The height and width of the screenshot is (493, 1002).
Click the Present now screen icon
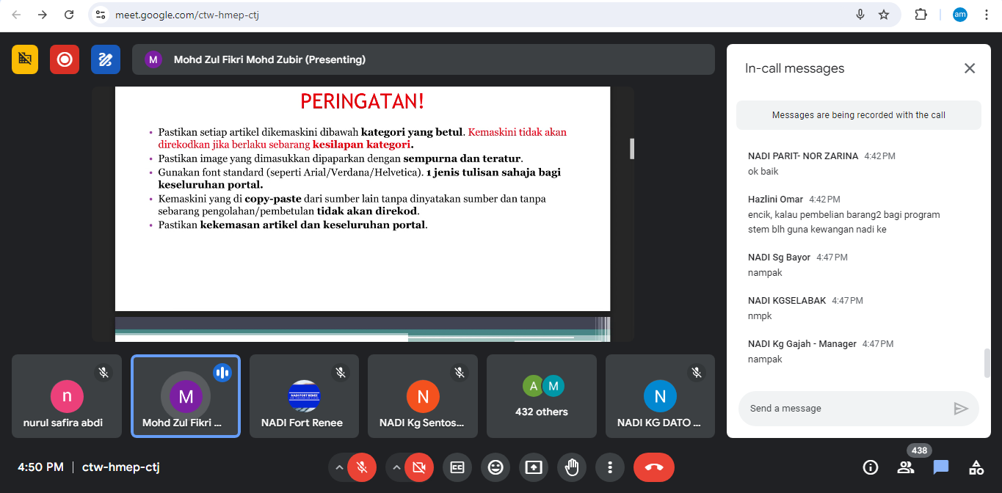(534, 467)
